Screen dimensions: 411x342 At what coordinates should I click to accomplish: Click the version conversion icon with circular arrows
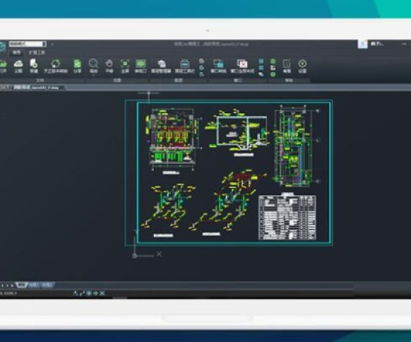[56, 64]
